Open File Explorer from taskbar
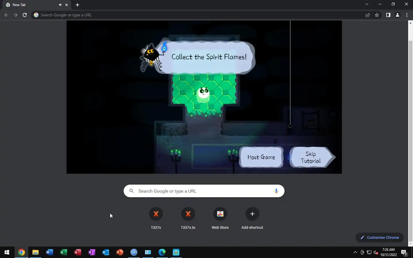This screenshot has height=258, width=413. pyautogui.click(x=35, y=252)
